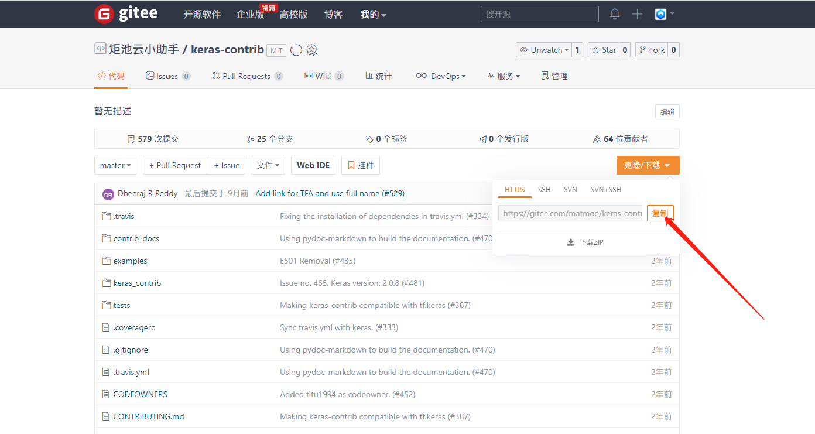815x434 pixels.
Task: Open the 管理 management tab
Action: coord(554,76)
